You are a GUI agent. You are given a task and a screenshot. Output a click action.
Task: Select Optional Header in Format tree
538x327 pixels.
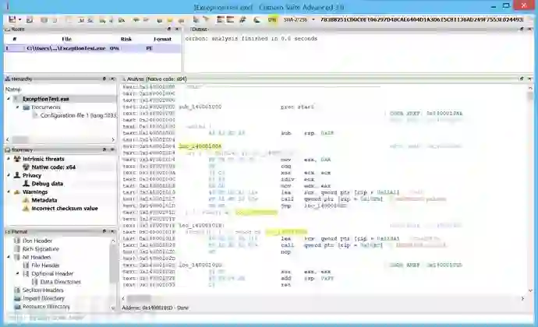52,273
